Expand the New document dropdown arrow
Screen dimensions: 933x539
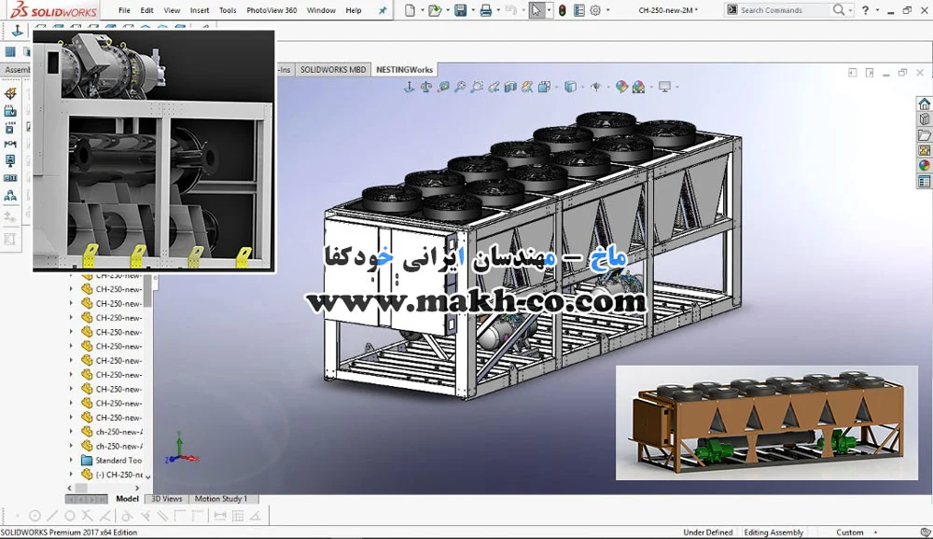(422, 10)
